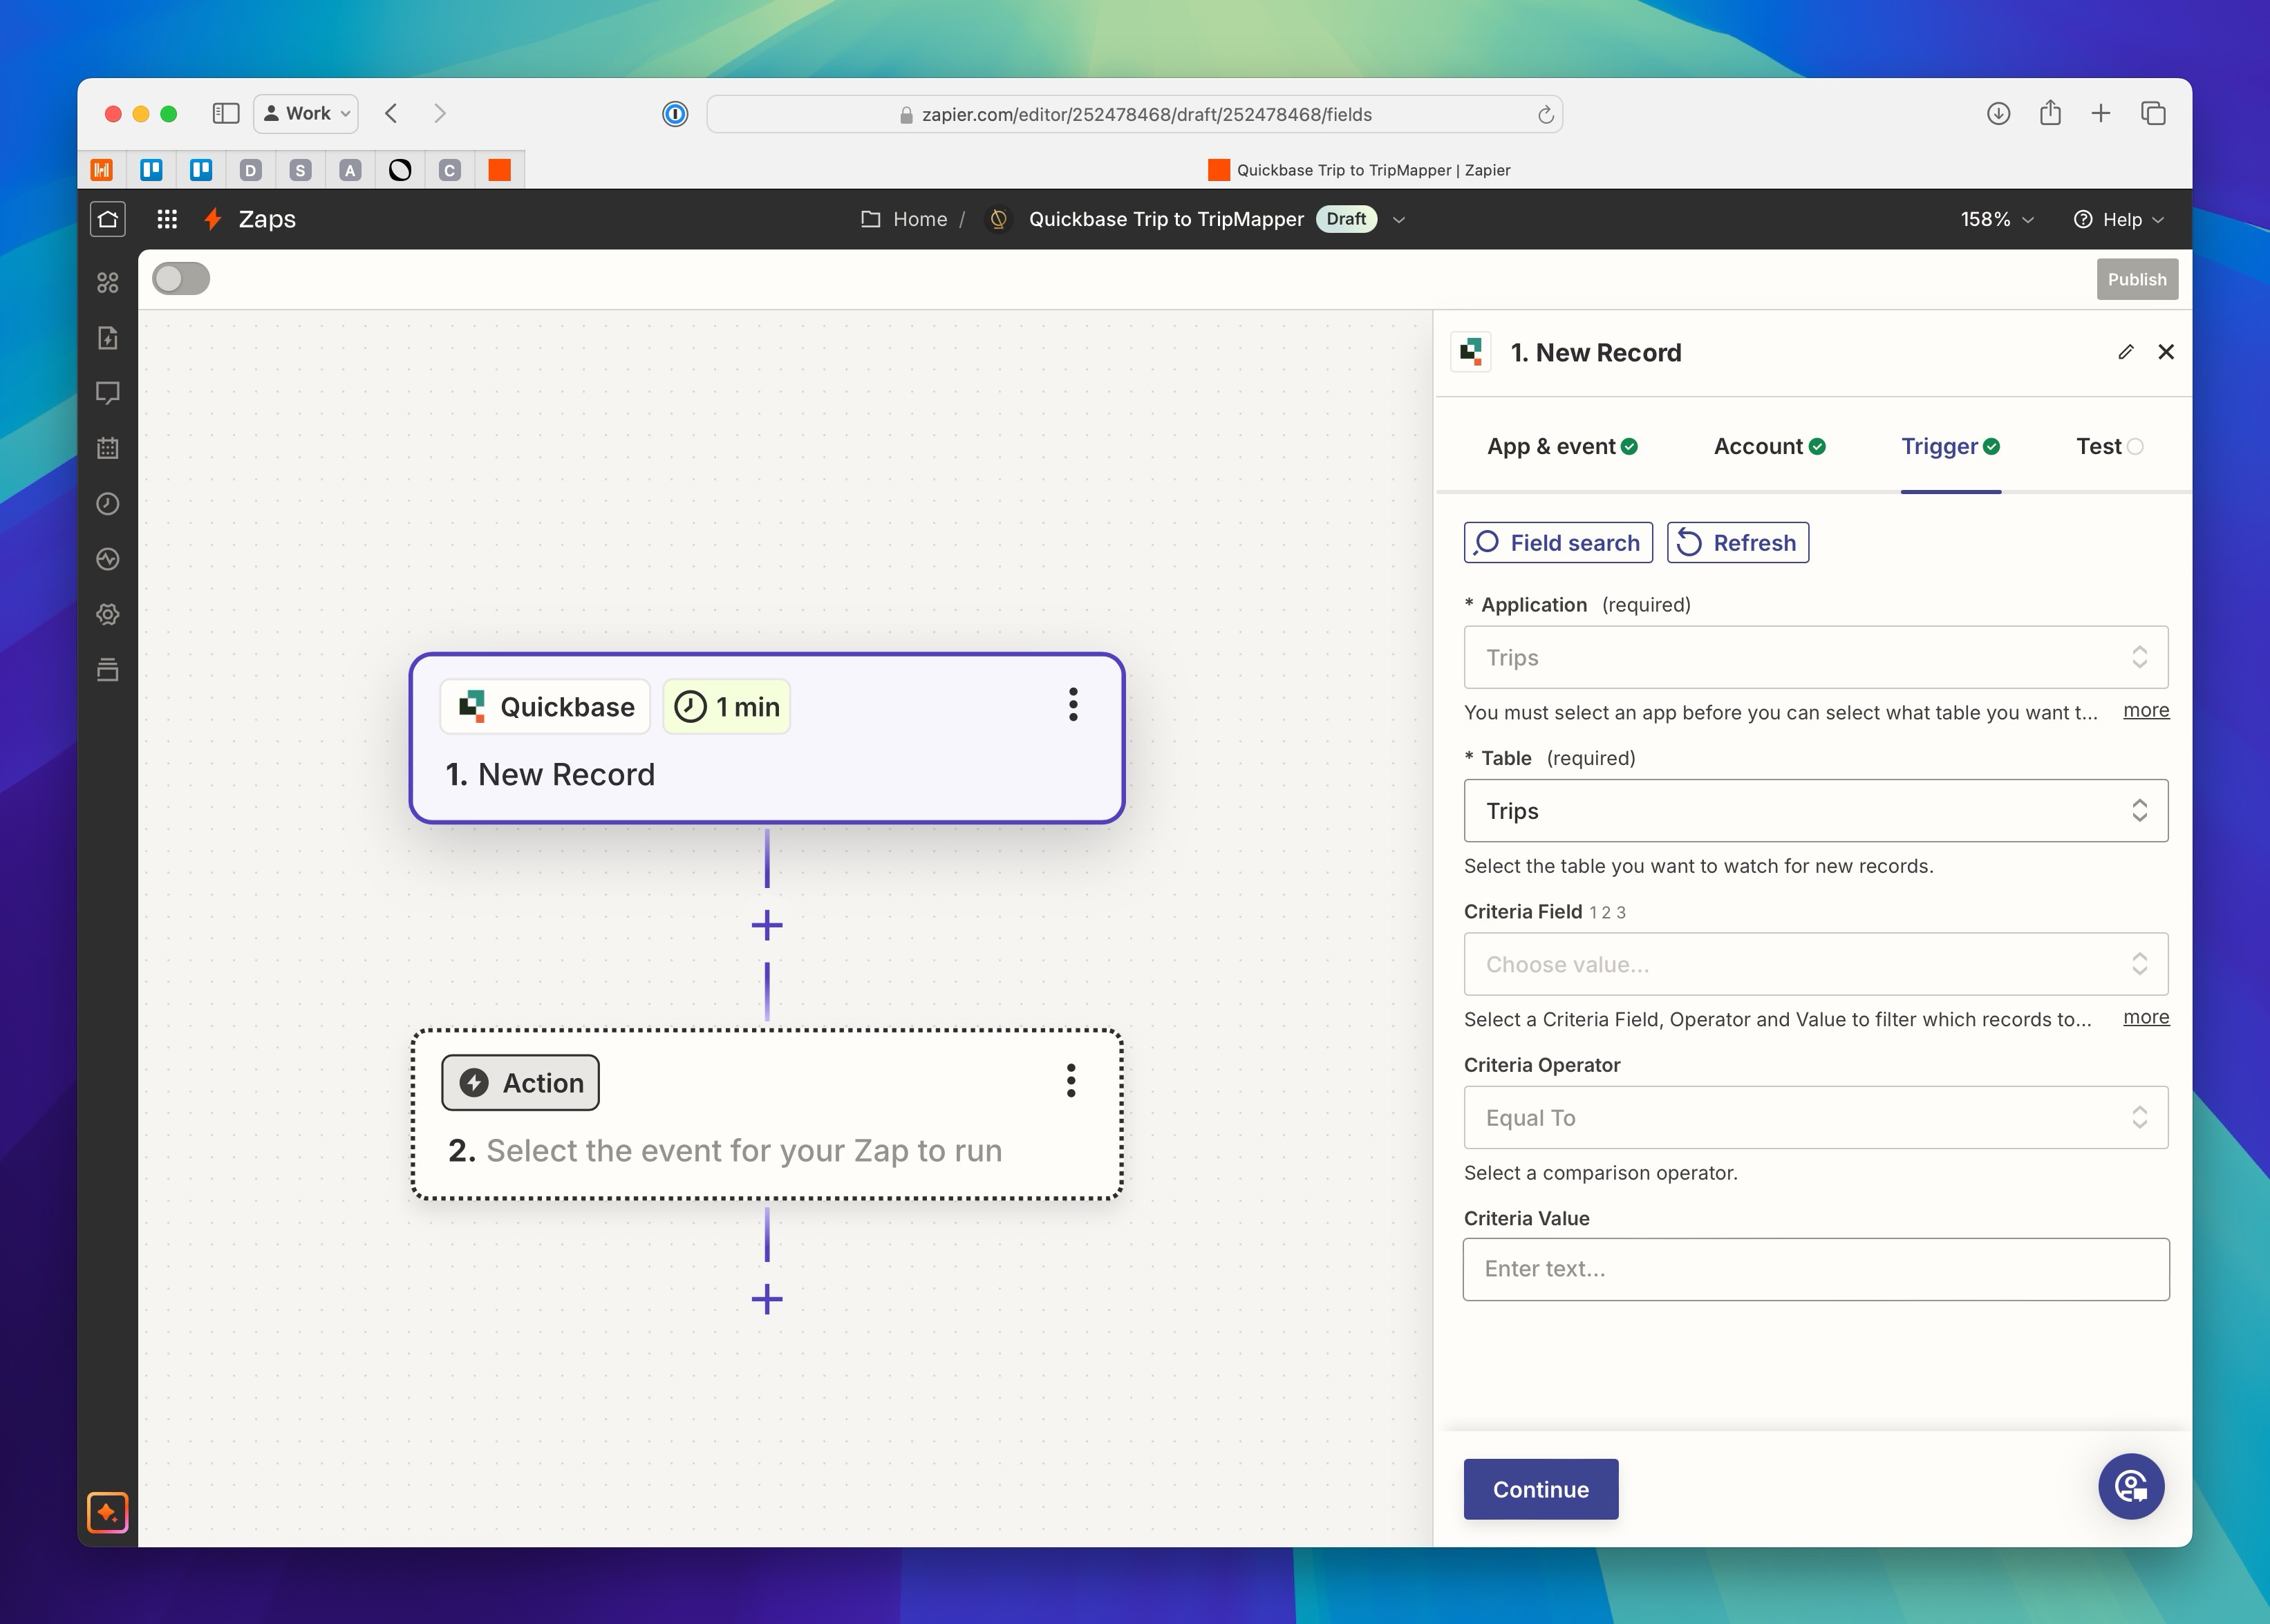
Task: Click the three-dot menu on Quickbase step
Action: [x=1073, y=705]
